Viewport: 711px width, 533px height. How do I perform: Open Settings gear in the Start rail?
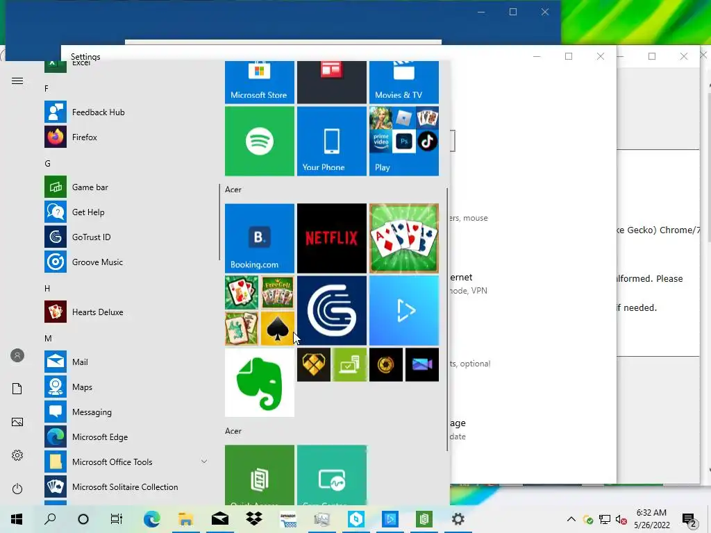coord(17,455)
